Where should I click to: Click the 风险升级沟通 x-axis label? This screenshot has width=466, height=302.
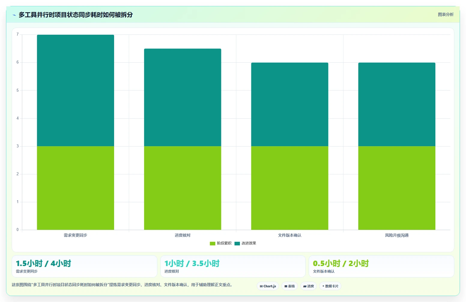397,235
